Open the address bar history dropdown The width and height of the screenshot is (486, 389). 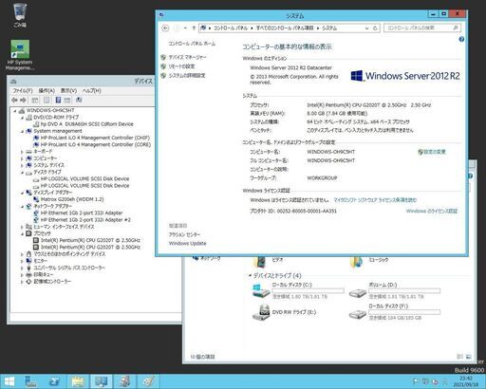click(366, 28)
